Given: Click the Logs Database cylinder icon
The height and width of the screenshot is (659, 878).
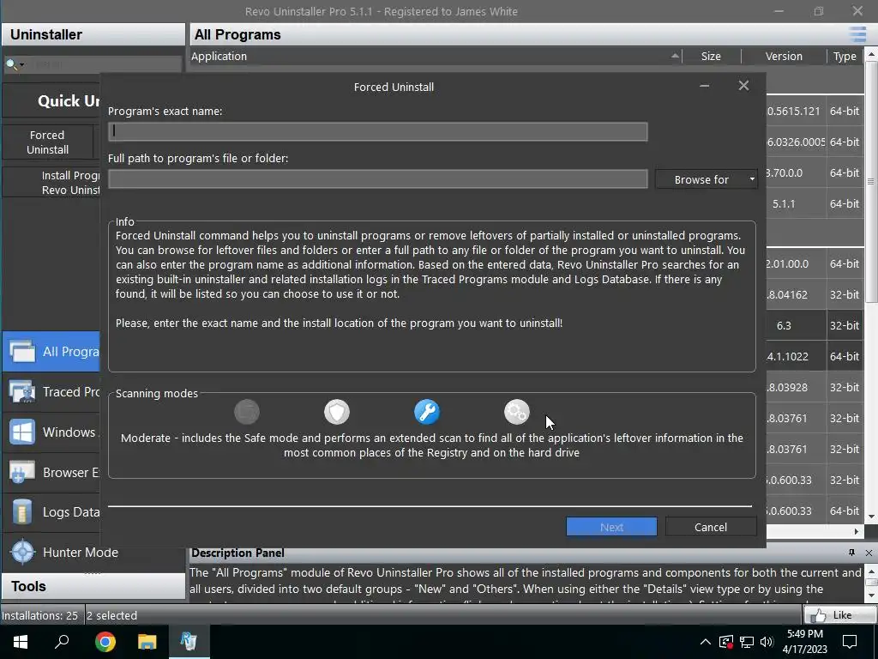Looking at the screenshot, I should (22, 512).
